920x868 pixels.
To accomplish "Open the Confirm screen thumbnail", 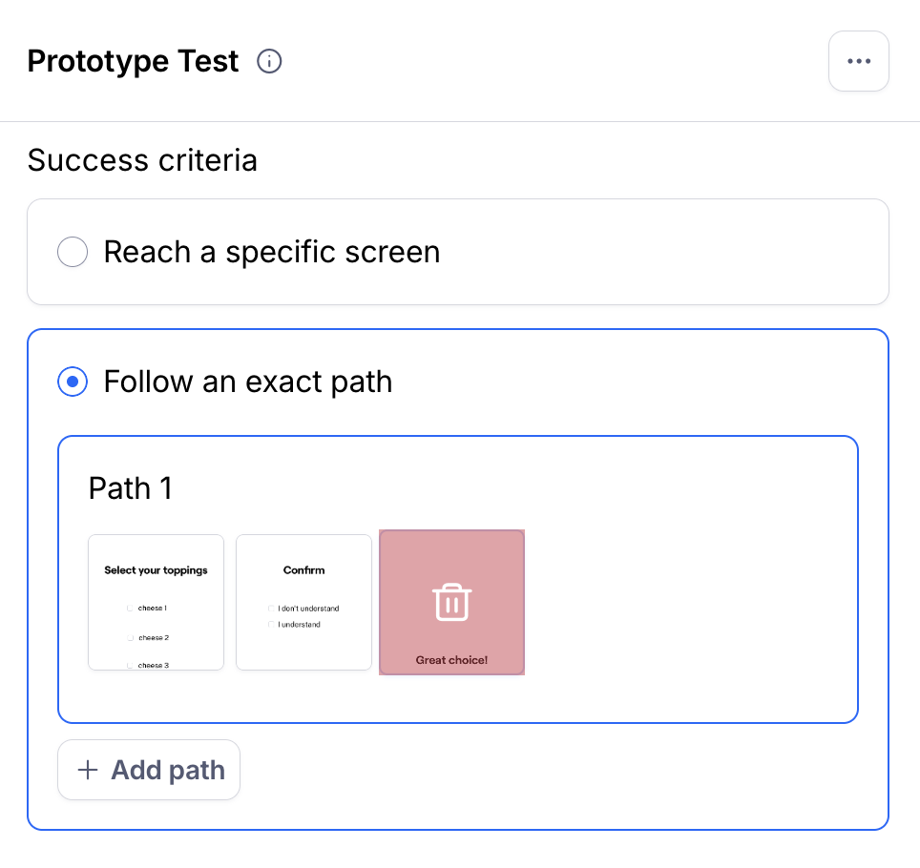I will point(303,602).
